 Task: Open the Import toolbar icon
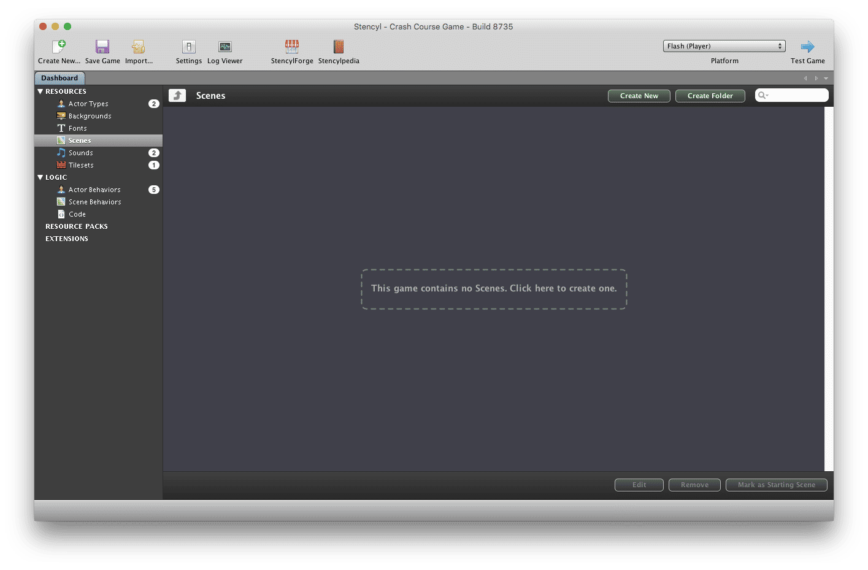[x=139, y=47]
